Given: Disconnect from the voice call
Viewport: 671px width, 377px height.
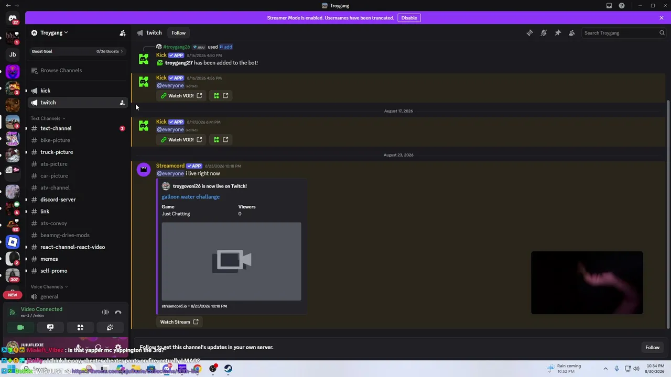Looking at the screenshot, I should tap(118, 312).
